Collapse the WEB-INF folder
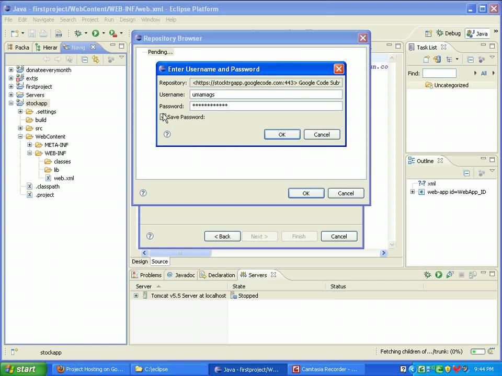The width and height of the screenshot is (502, 376). pos(29,153)
